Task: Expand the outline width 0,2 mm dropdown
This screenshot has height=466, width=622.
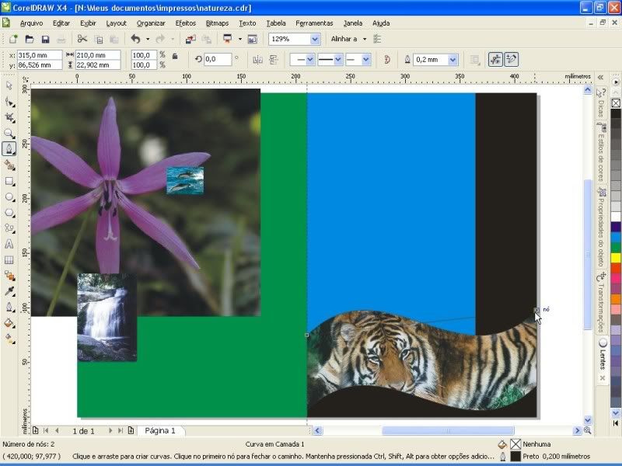Action: pos(453,59)
